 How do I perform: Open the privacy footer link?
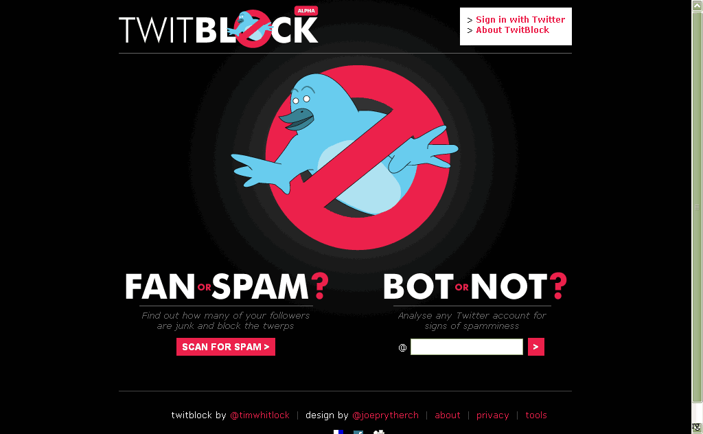click(493, 415)
